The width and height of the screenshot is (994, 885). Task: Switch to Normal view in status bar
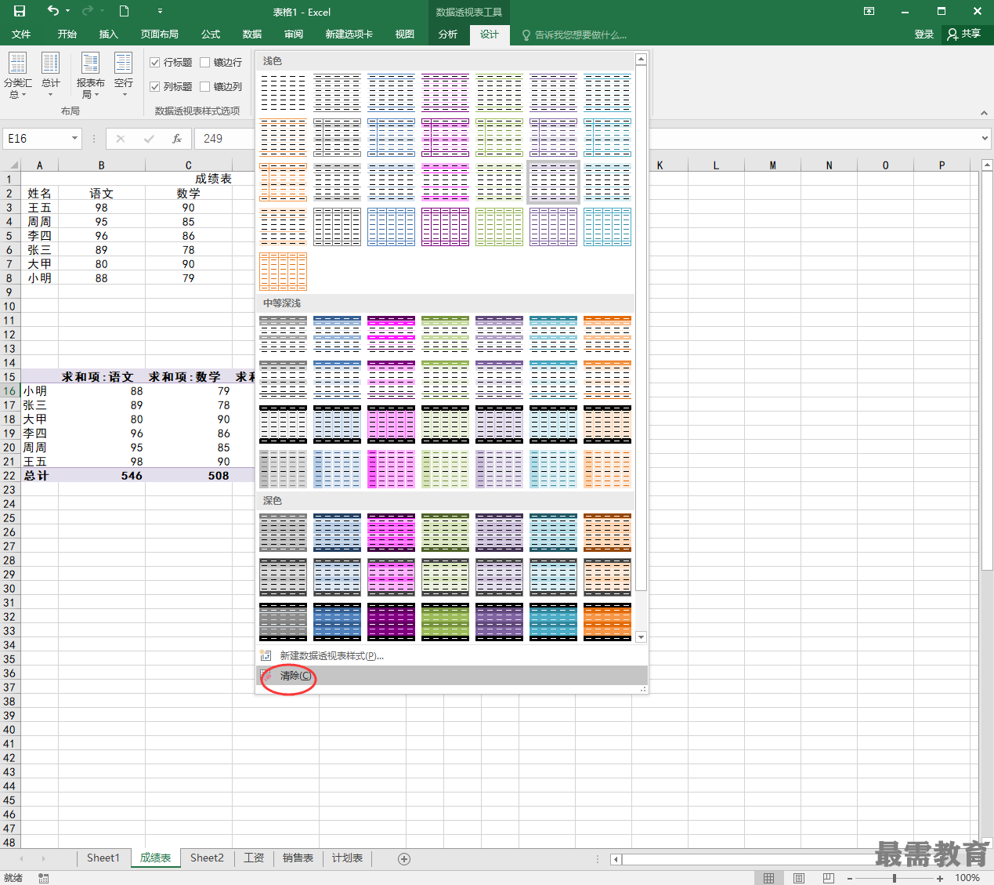tap(769, 878)
